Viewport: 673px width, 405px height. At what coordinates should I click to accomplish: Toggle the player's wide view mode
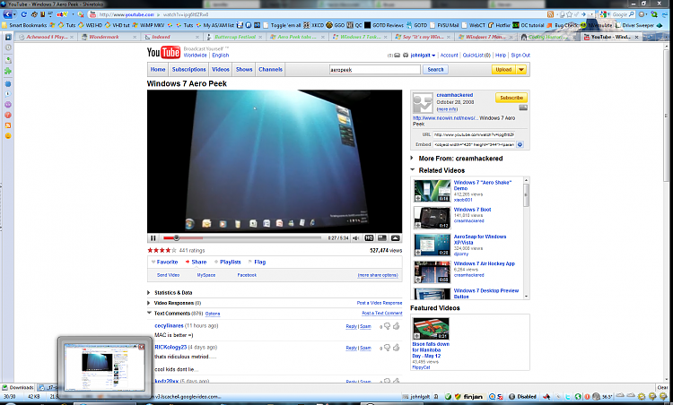tap(382, 237)
